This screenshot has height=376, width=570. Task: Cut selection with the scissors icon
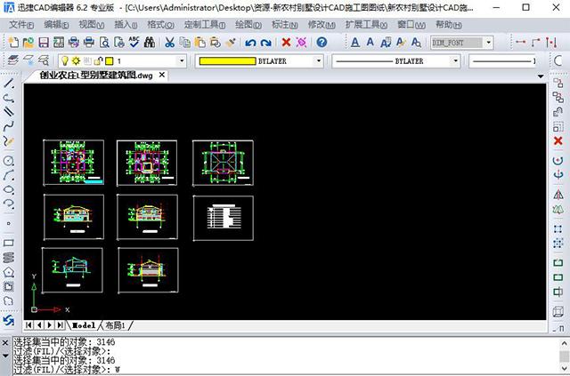coord(169,43)
